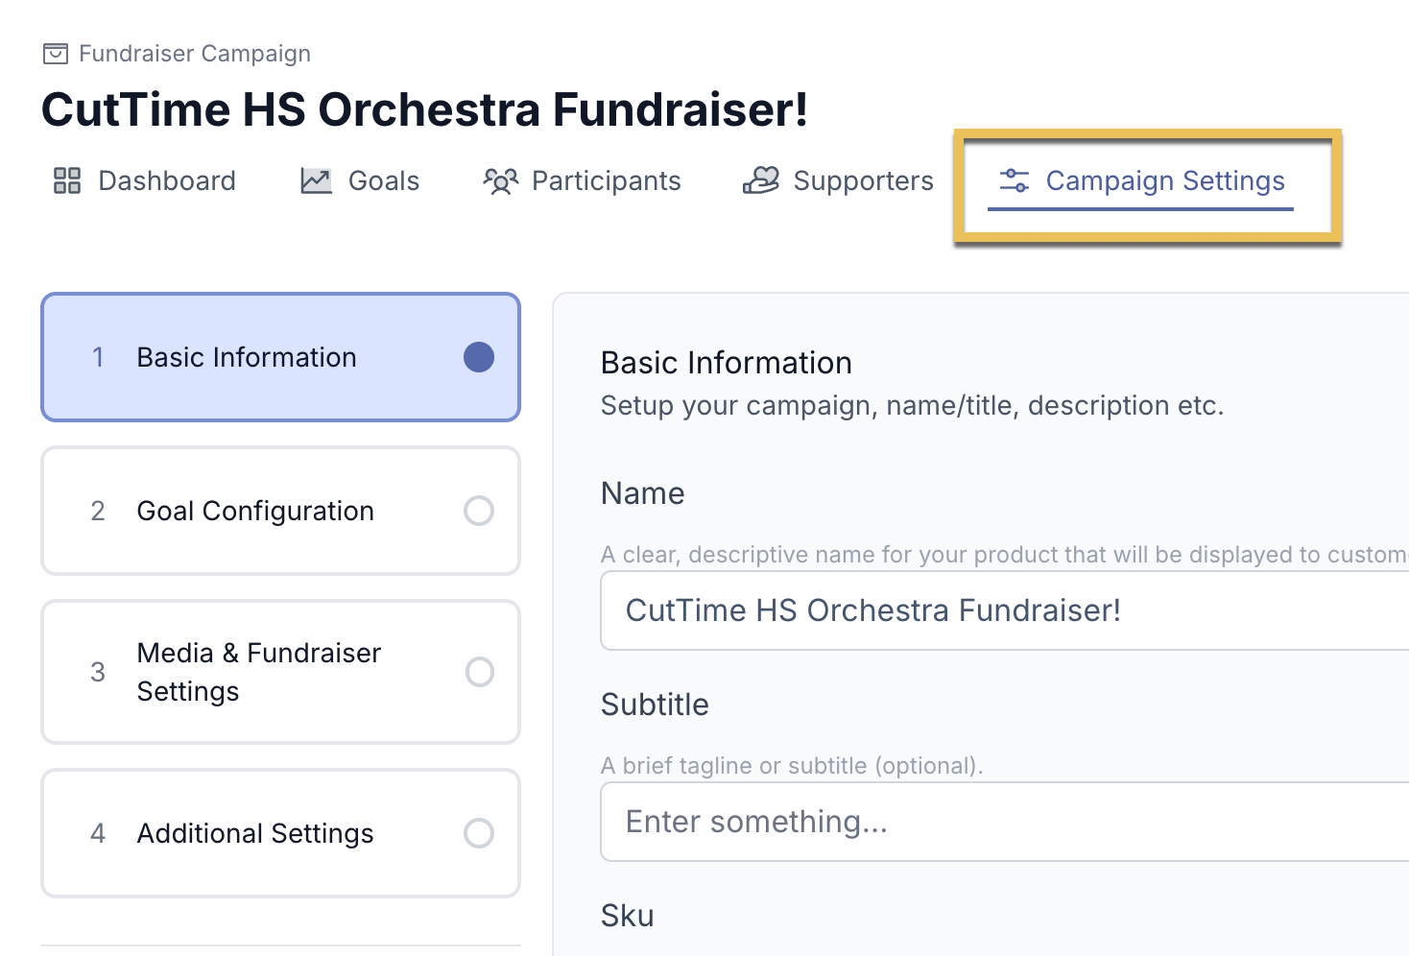Click the Campaign Settings sliders icon
The image size is (1409, 956).
tap(1015, 180)
